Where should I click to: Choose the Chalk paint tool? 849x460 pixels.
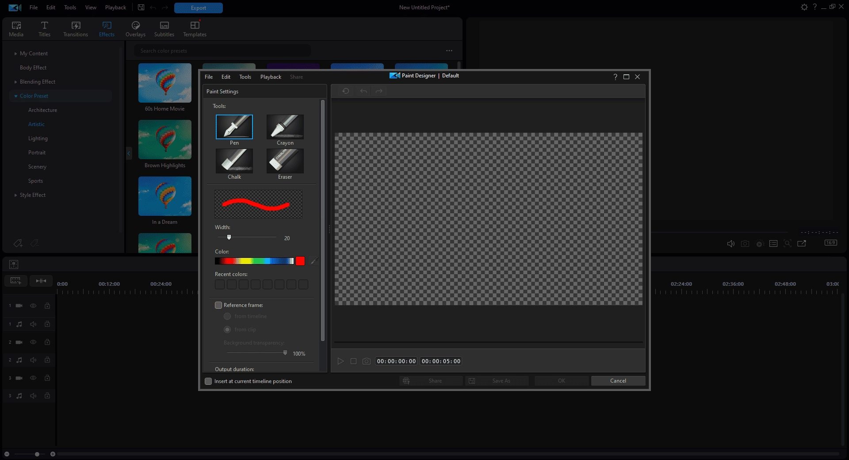click(x=234, y=161)
